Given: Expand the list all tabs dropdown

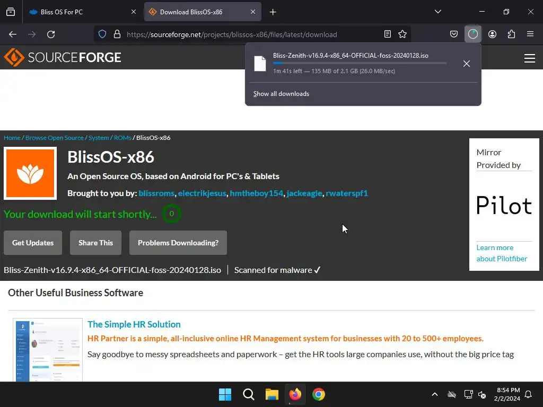Looking at the screenshot, I should click(x=437, y=12).
